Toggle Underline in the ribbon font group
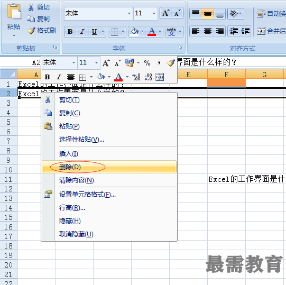 [x=94, y=32]
